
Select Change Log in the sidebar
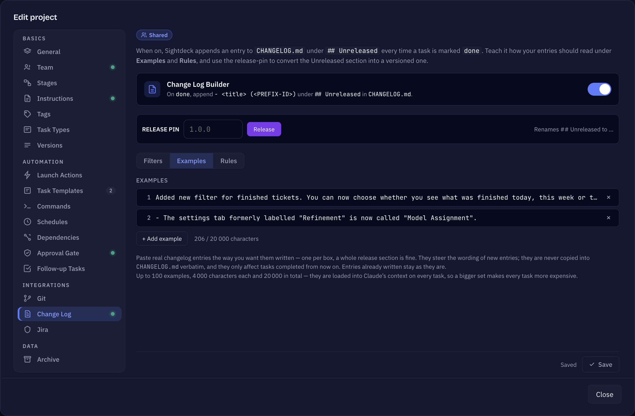(69, 314)
